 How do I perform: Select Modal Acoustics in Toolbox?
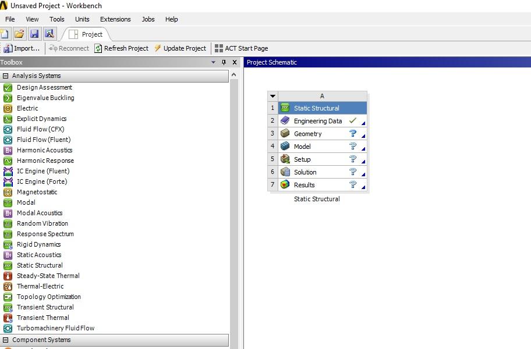tap(40, 213)
